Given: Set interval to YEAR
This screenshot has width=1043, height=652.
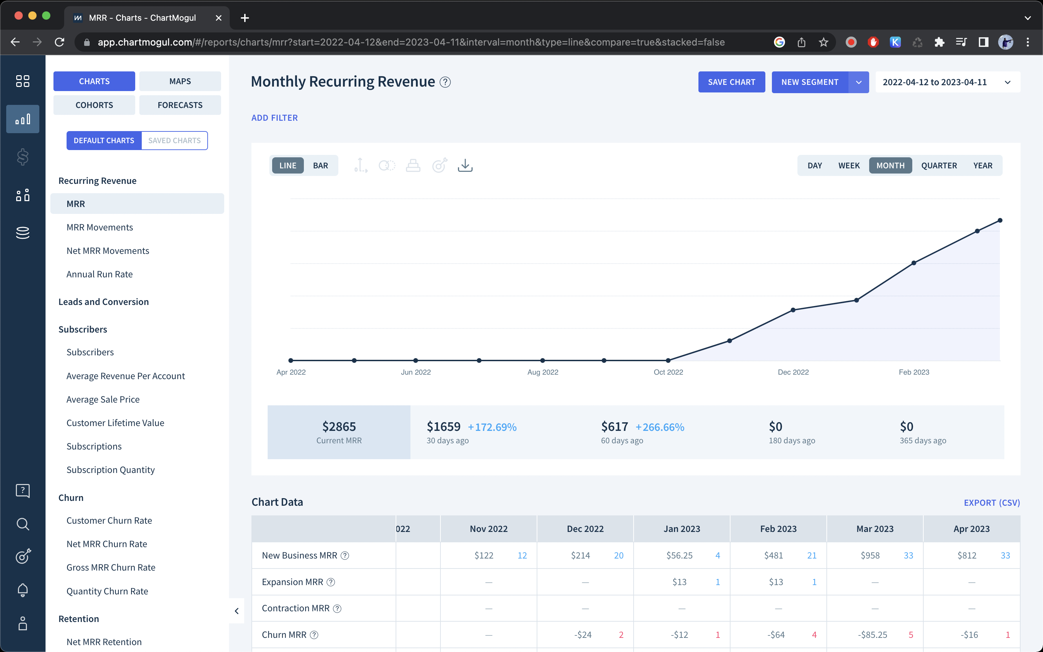Looking at the screenshot, I should pos(983,165).
